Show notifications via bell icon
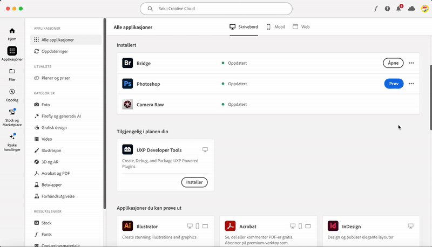 coord(399,9)
